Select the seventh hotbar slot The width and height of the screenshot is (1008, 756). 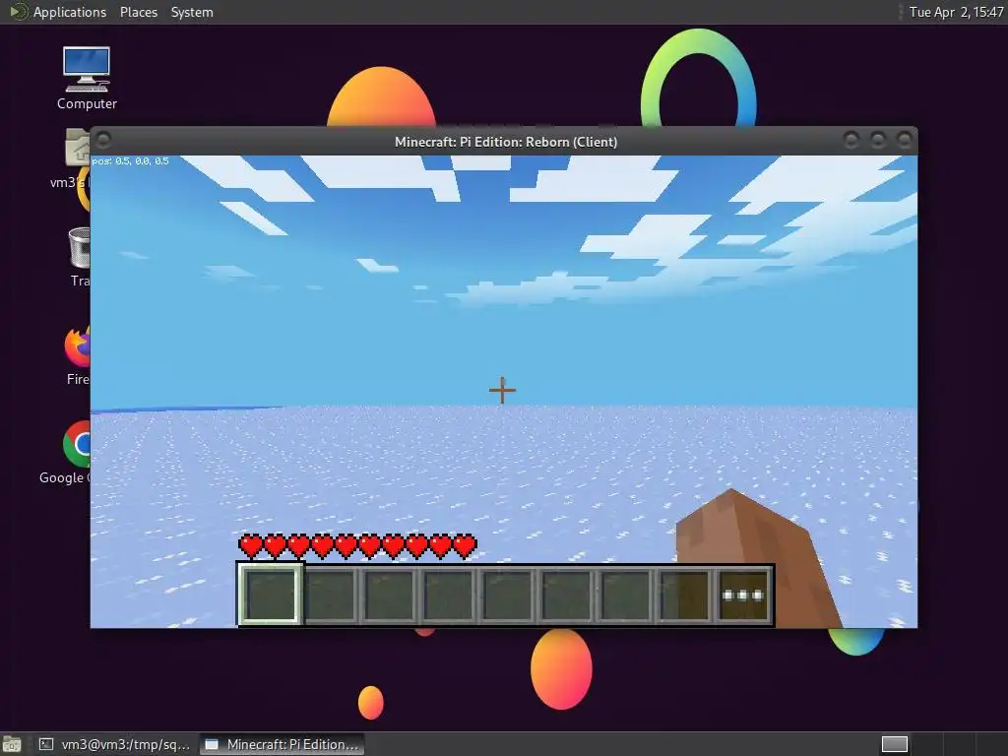pos(625,596)
